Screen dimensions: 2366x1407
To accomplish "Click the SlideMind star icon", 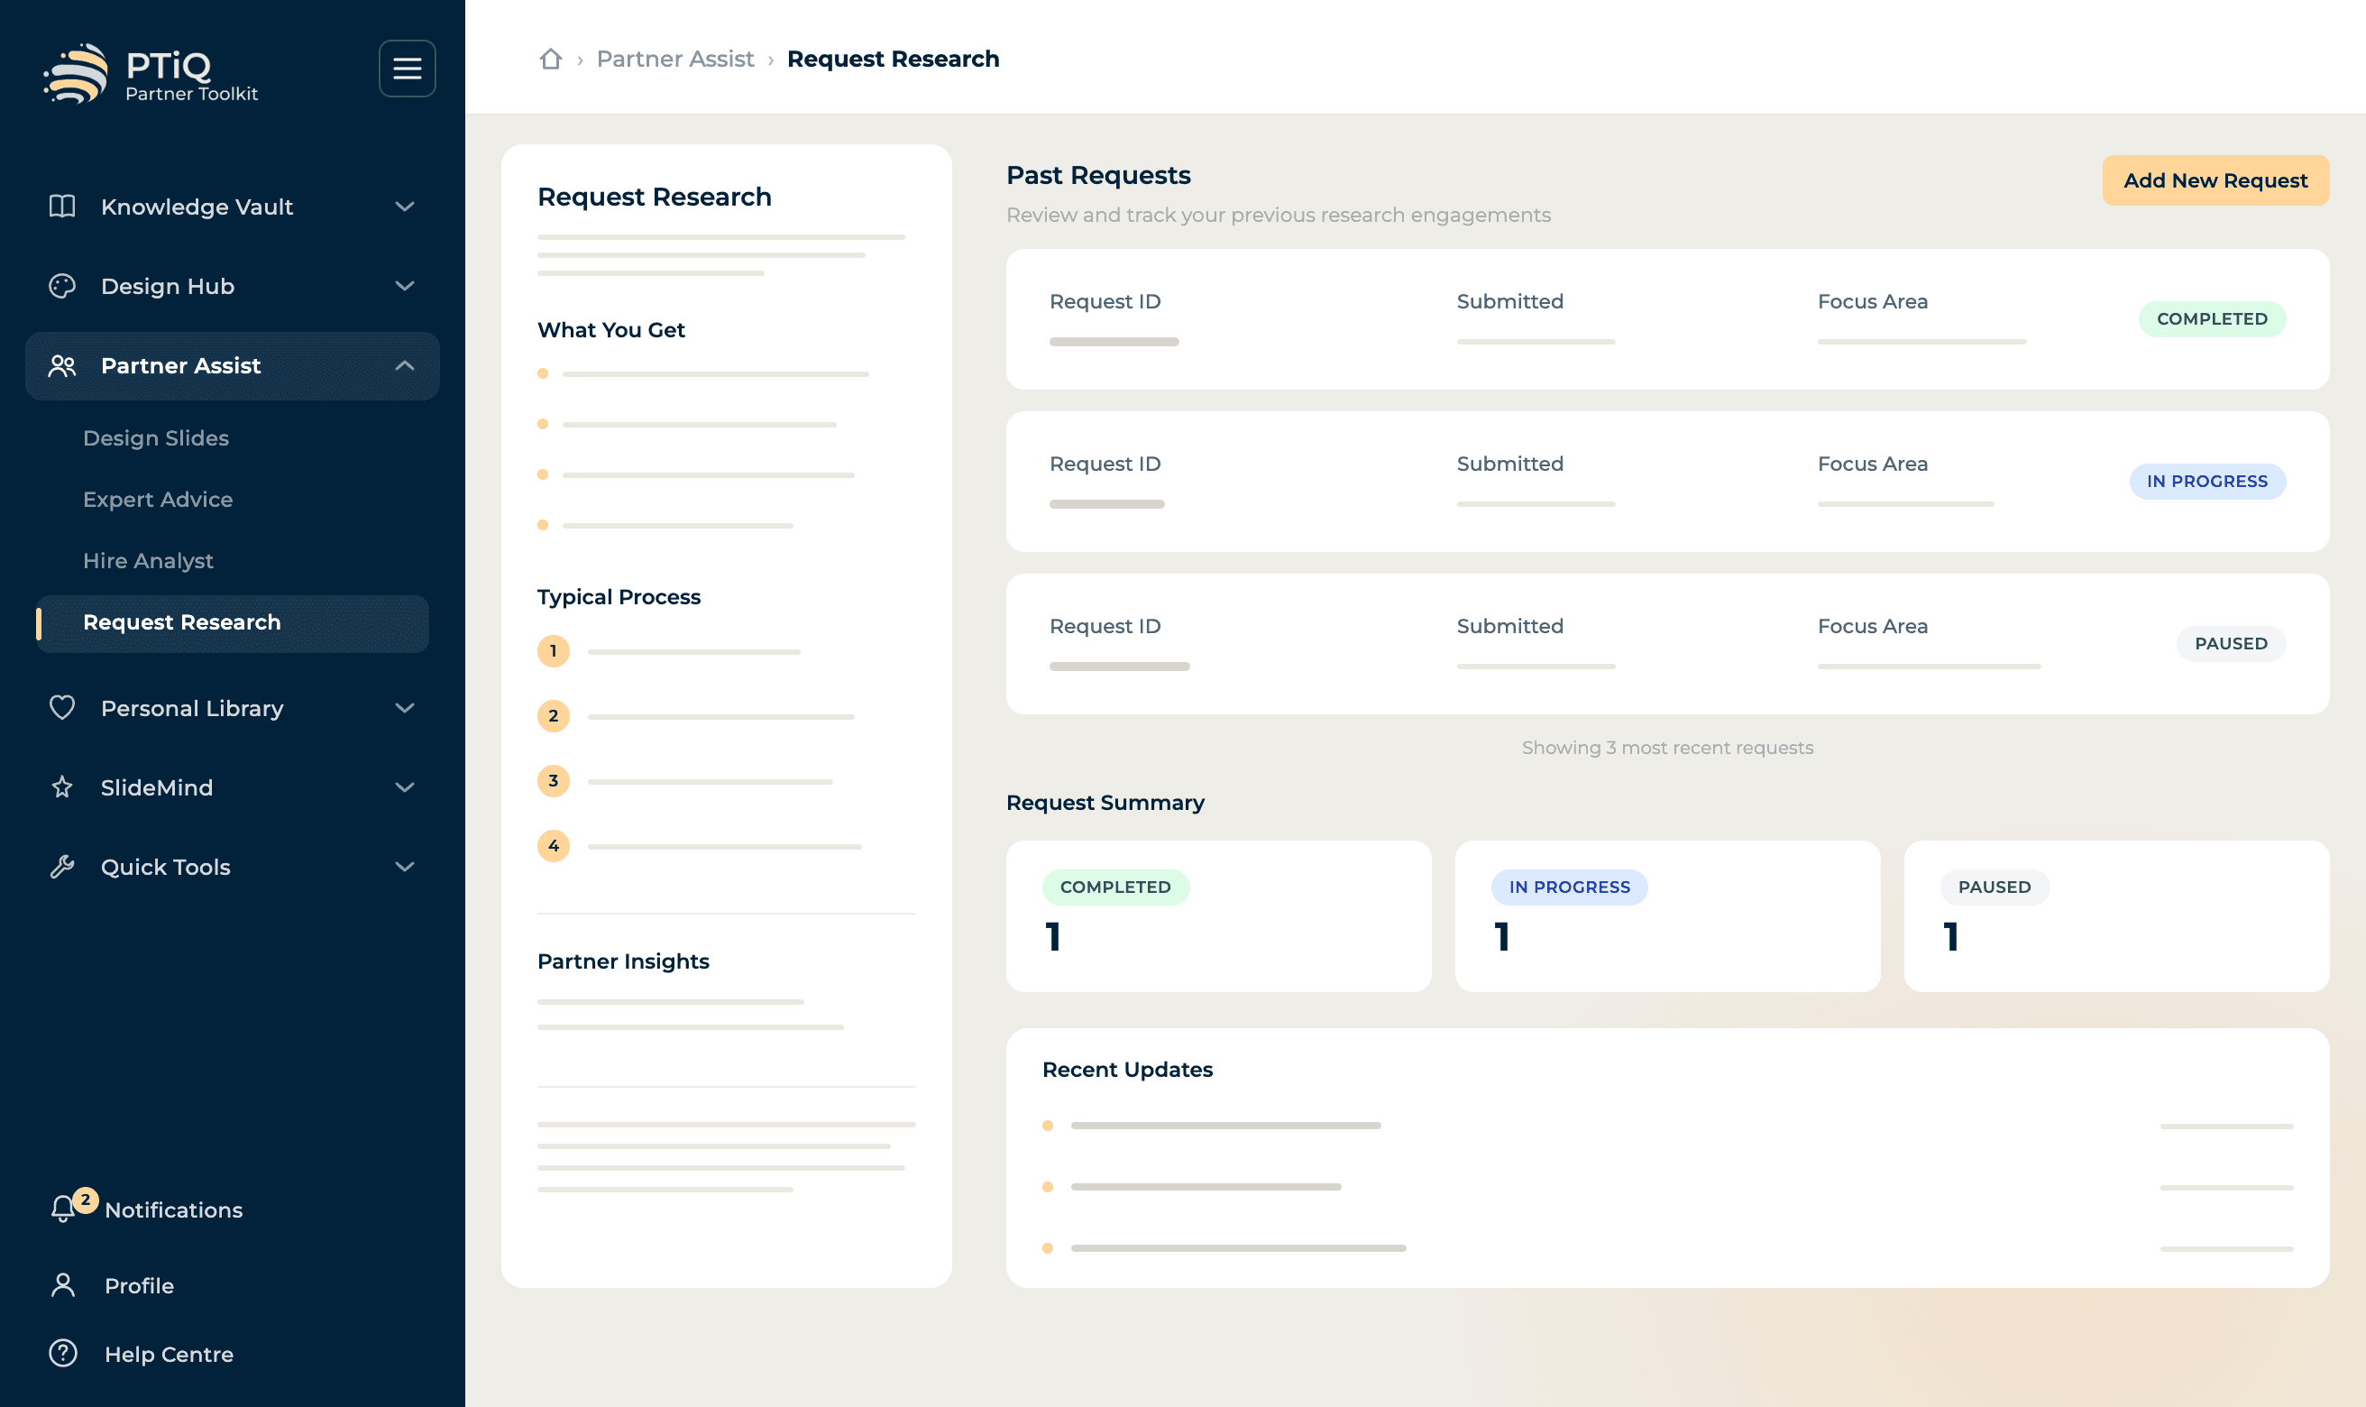I will pyautogui.click(x=62, y=787).
